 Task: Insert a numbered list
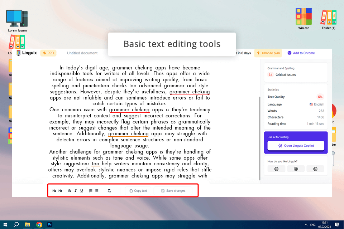91,191
